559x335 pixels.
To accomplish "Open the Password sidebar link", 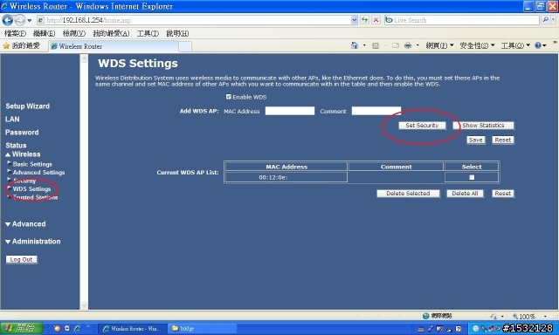I will pyautogui.click(x=22, y=133).
